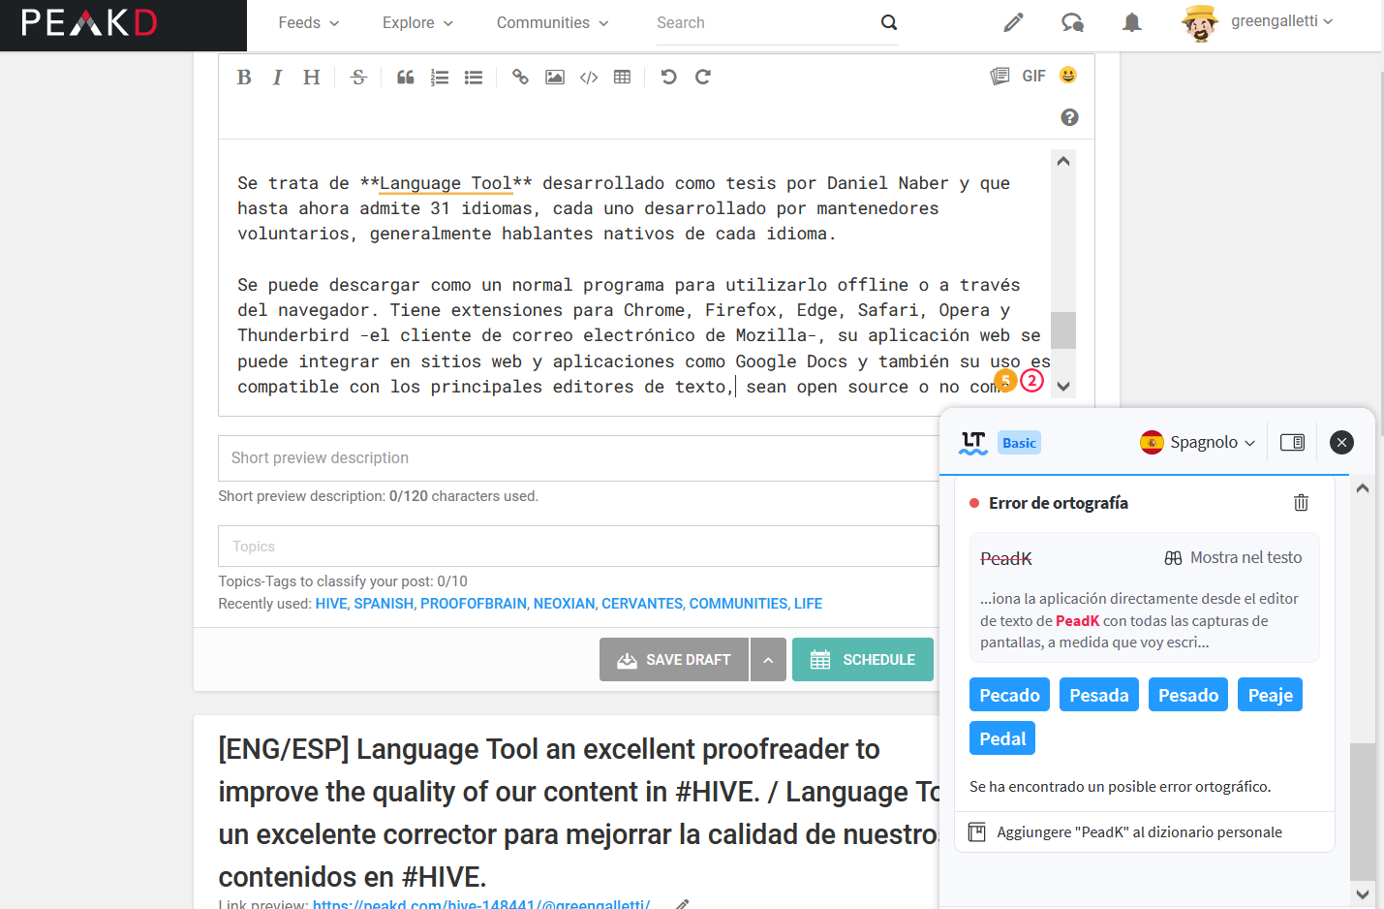Apply strikethrough formatting

[x=358, y=78]
